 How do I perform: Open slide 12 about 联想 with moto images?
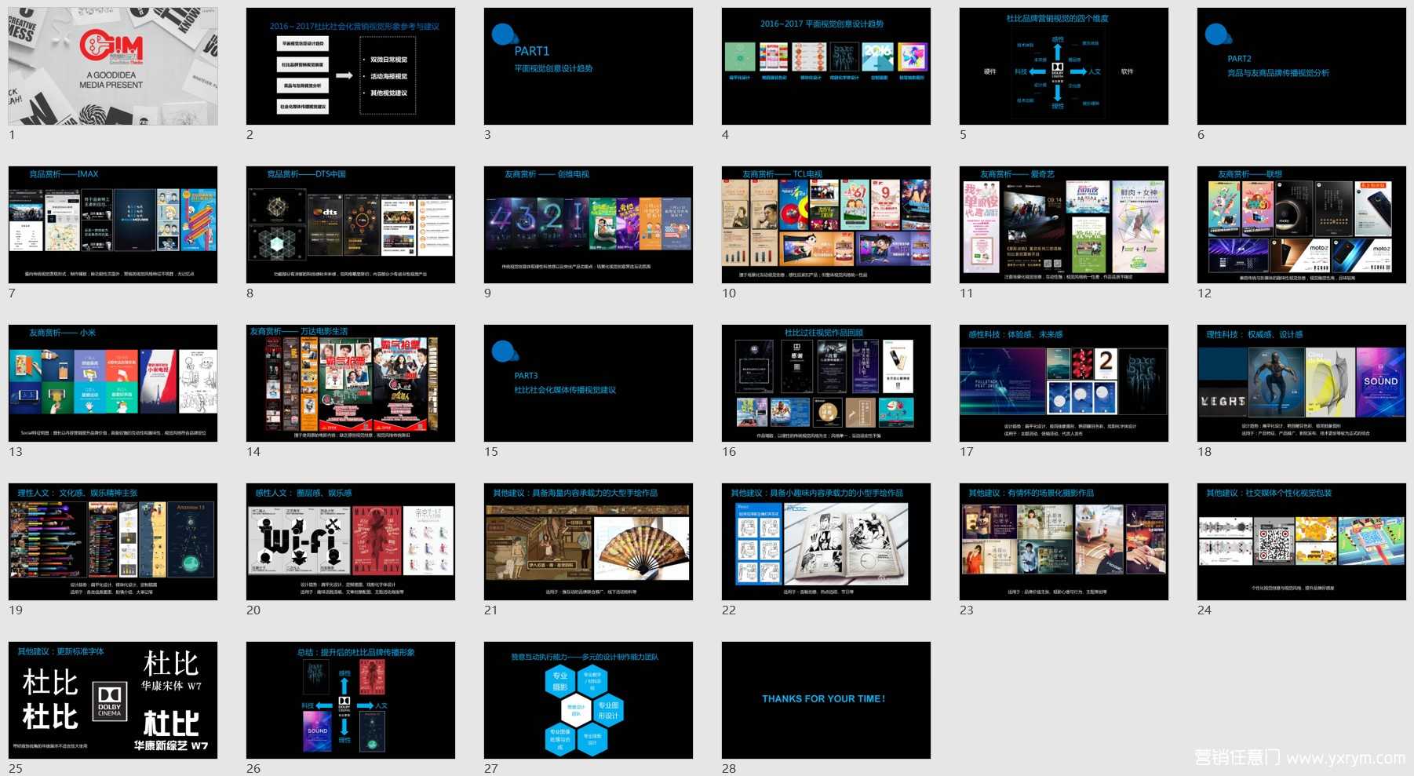[1302, 224]
